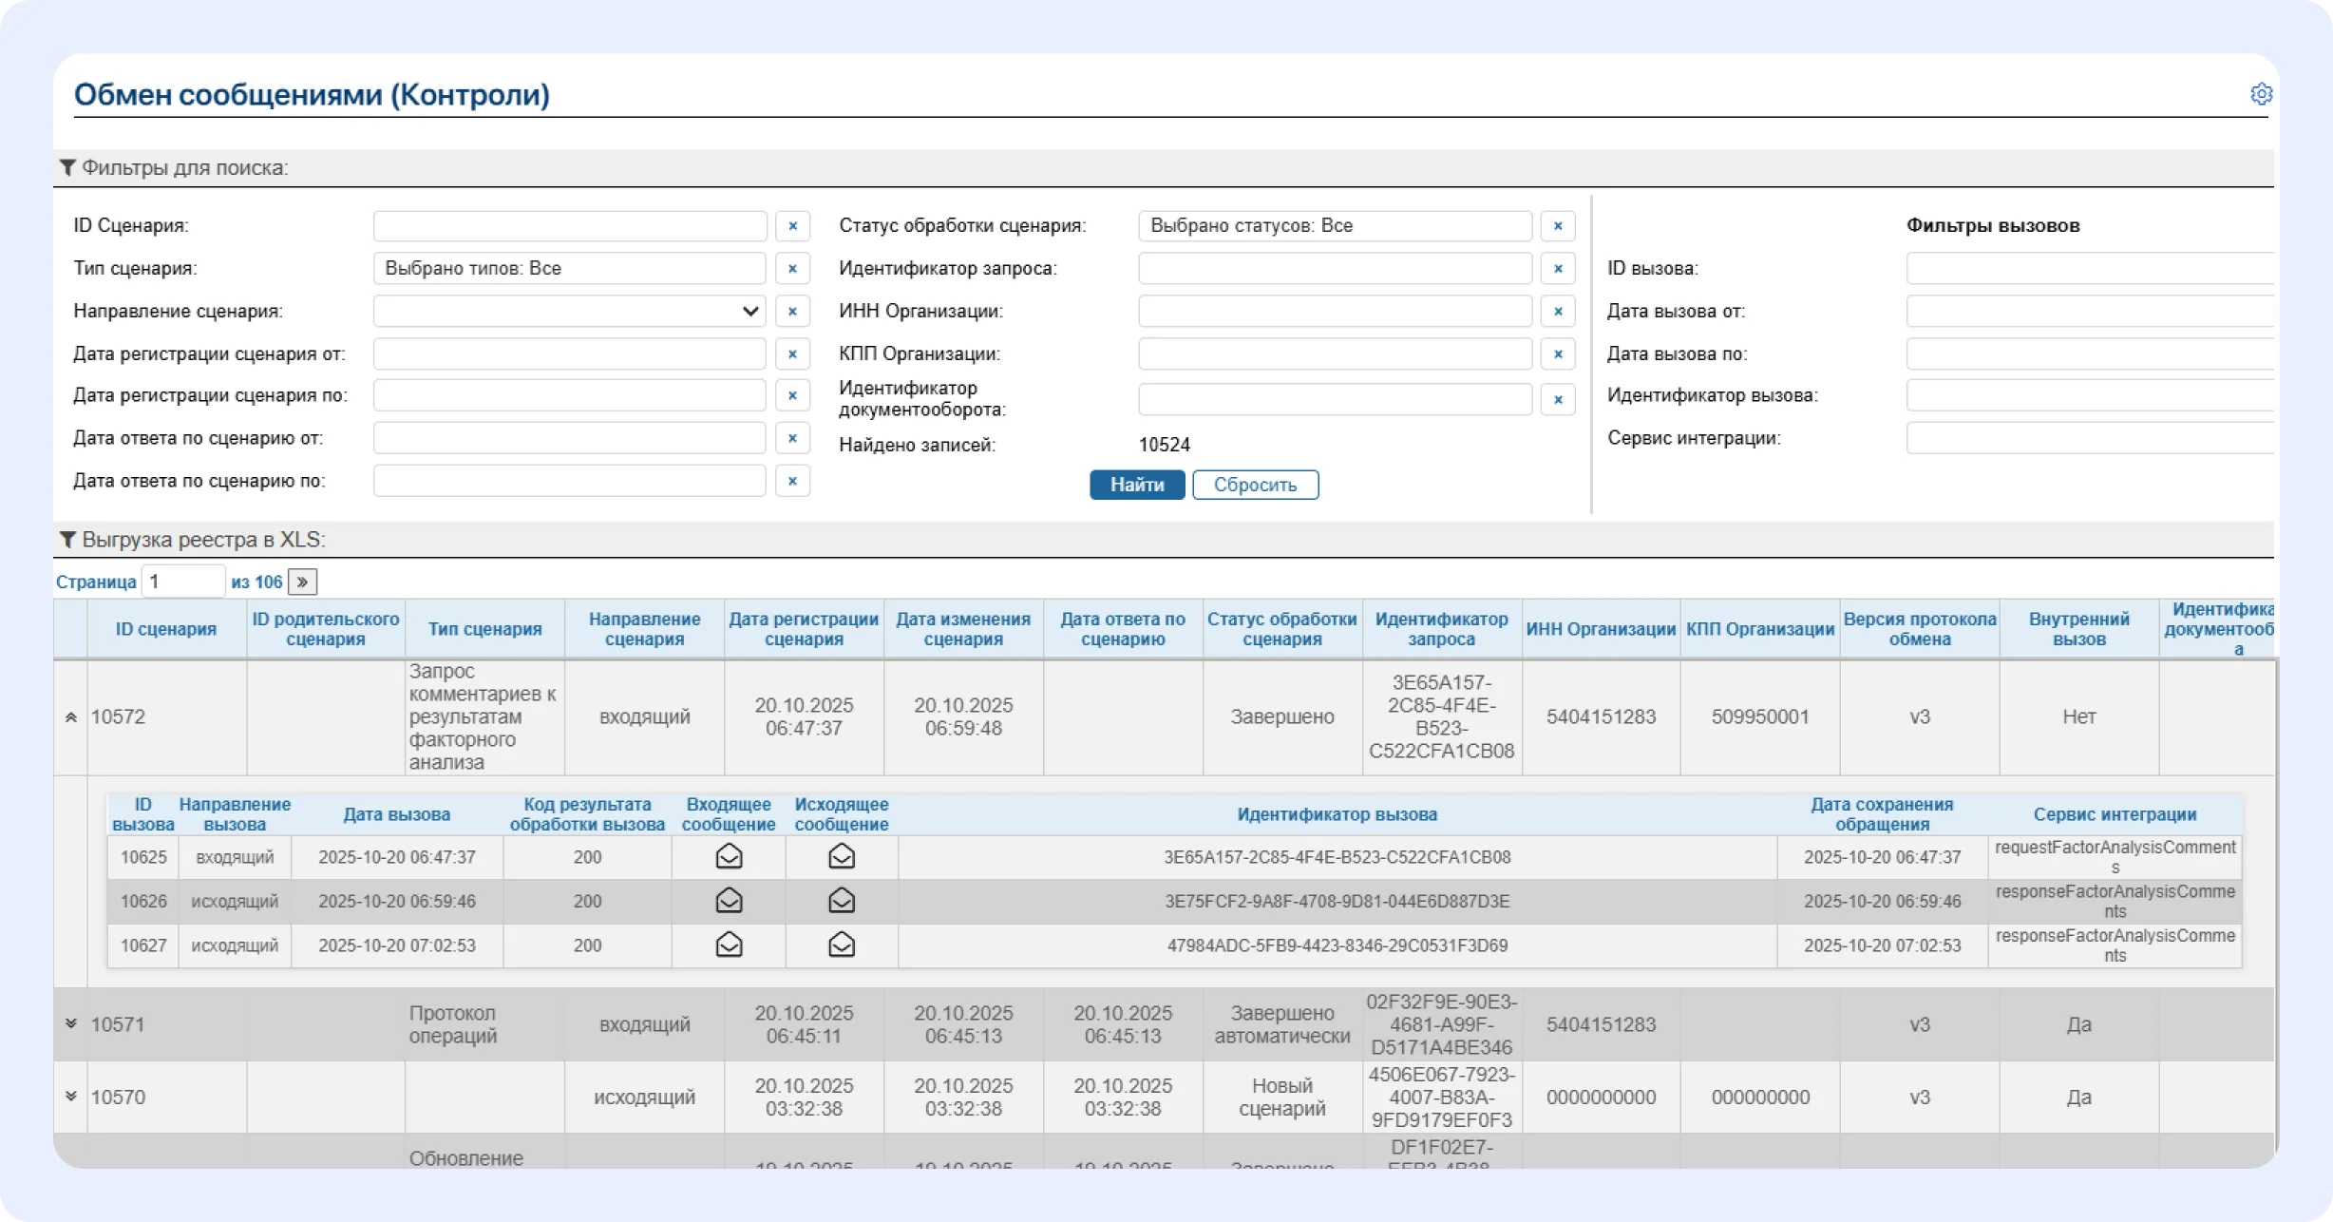
Task: Open the settings gear icon at top right
Action: pyautogui.click(x=2261, y=94)
